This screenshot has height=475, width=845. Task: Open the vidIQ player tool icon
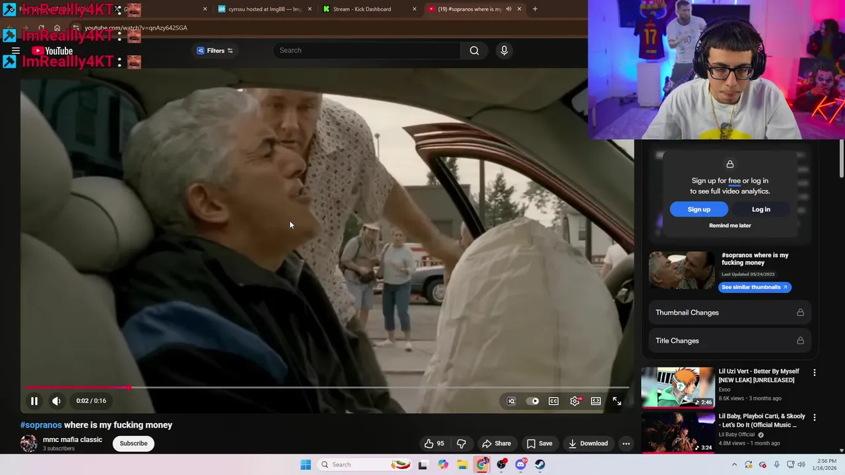tap(511, 401)
